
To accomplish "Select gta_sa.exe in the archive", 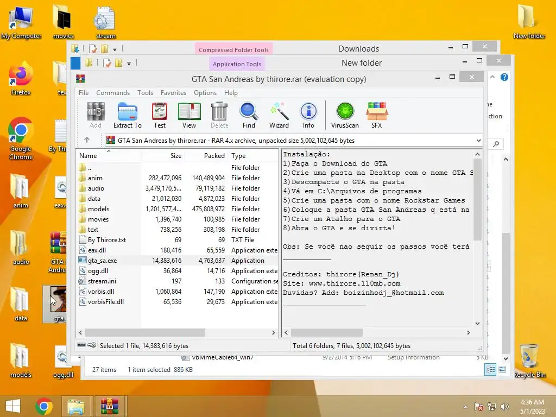I will [x=177, y=260].
